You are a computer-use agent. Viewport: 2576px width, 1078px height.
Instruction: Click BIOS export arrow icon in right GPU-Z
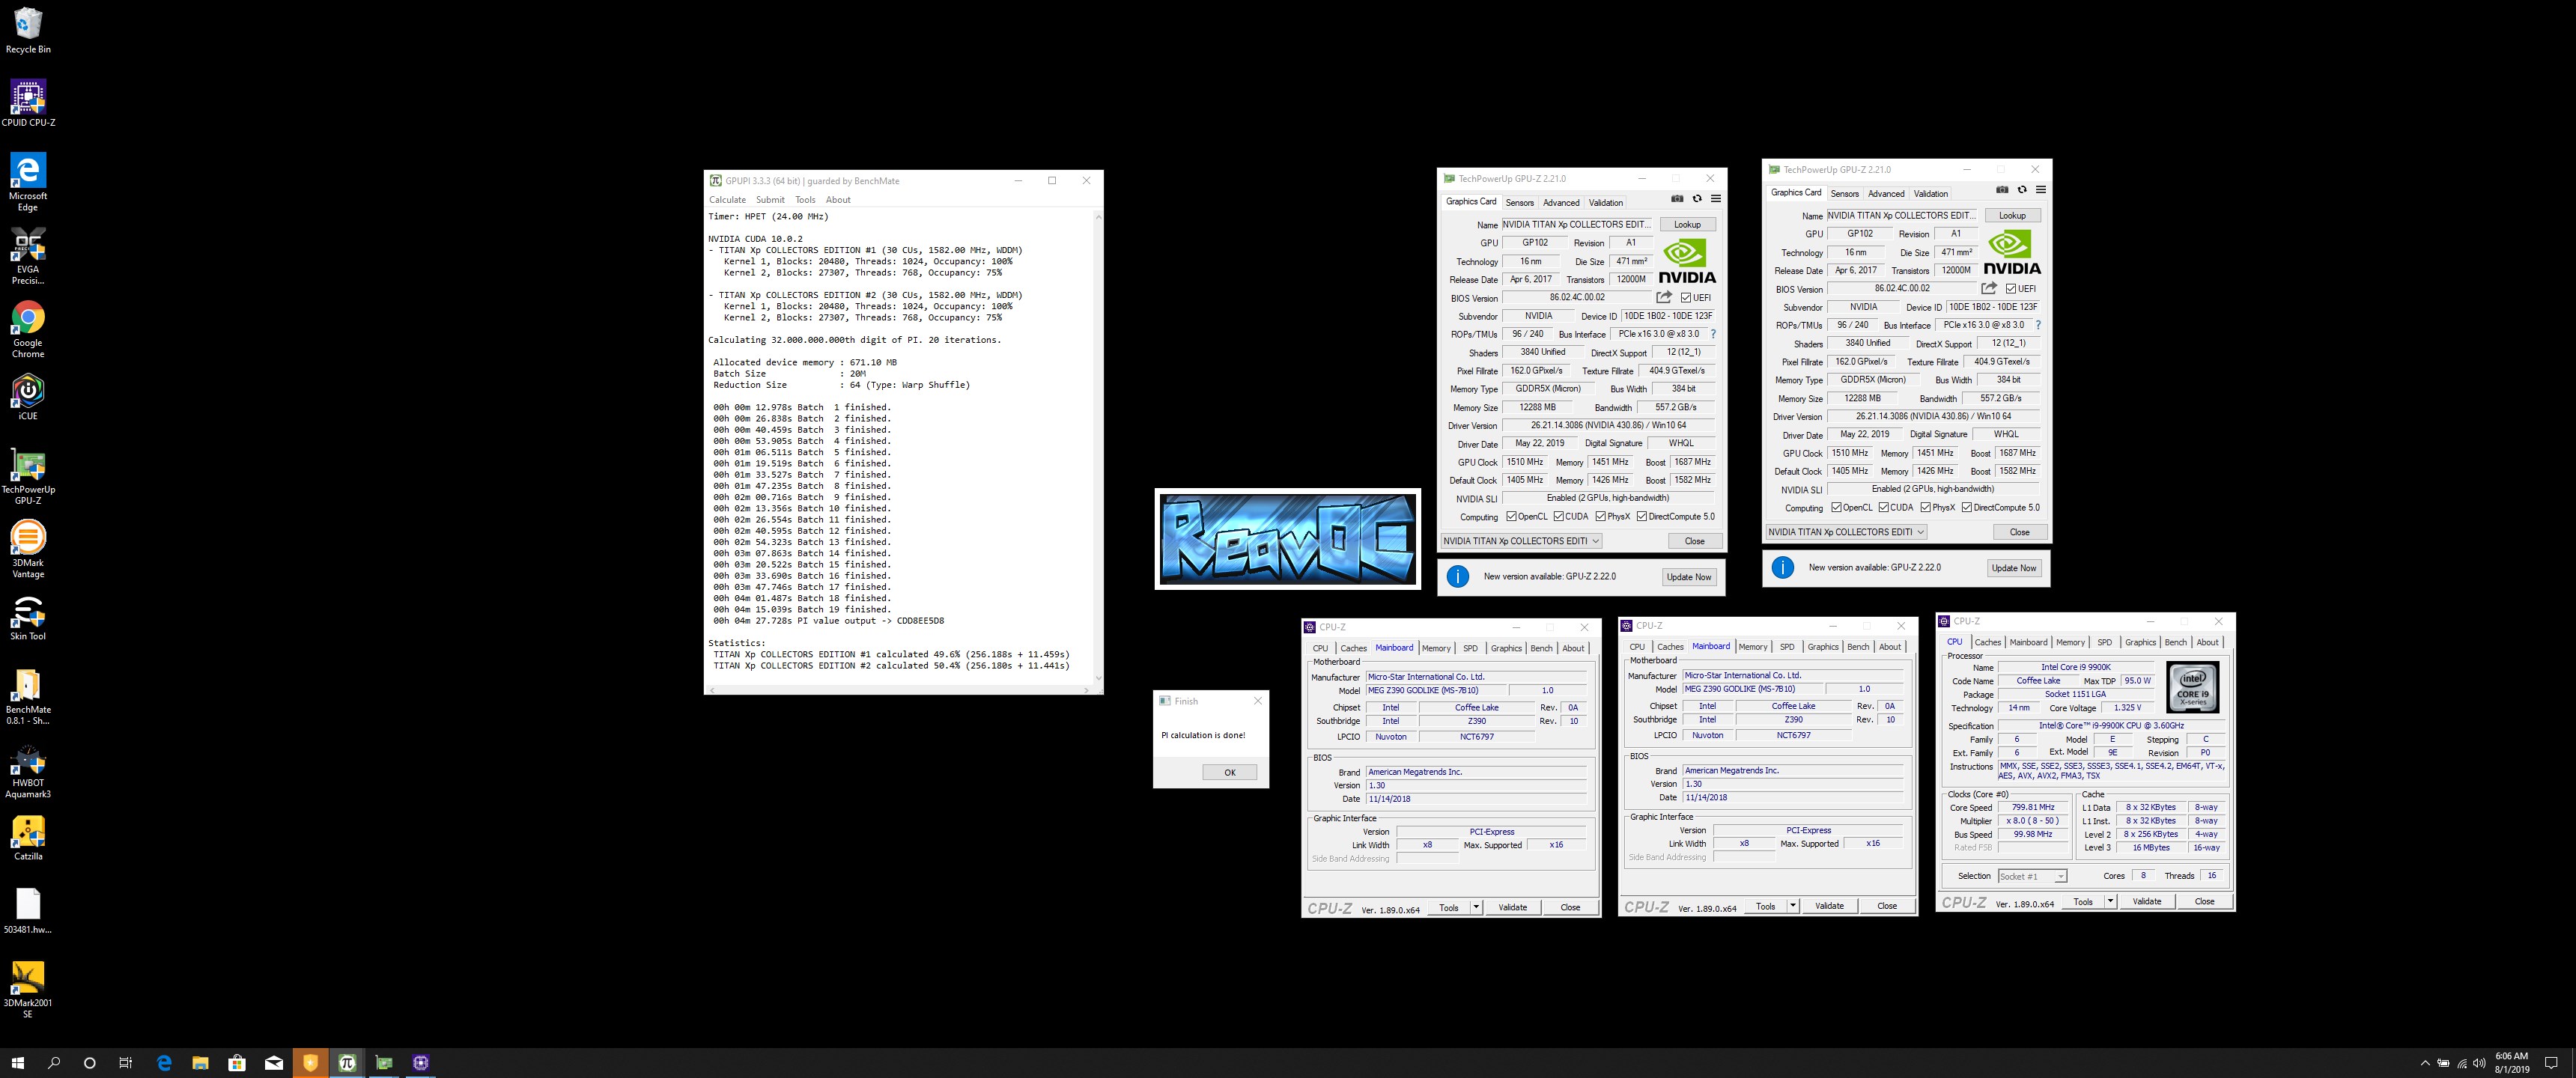(x=1989, y=288)
